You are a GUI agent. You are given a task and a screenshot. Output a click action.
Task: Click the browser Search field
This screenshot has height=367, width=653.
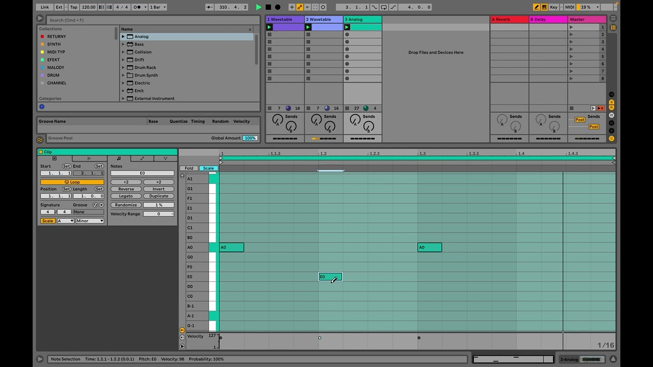(154, 20)
